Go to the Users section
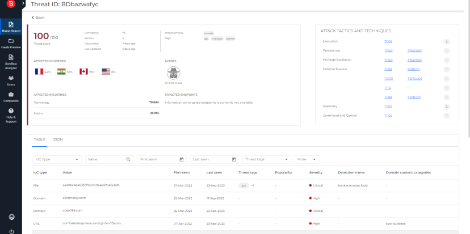The image size is (470, 234). [11, 80]
